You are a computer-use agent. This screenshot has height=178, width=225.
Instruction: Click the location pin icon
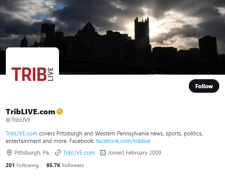pyautogui.click(x=9, y=153)
